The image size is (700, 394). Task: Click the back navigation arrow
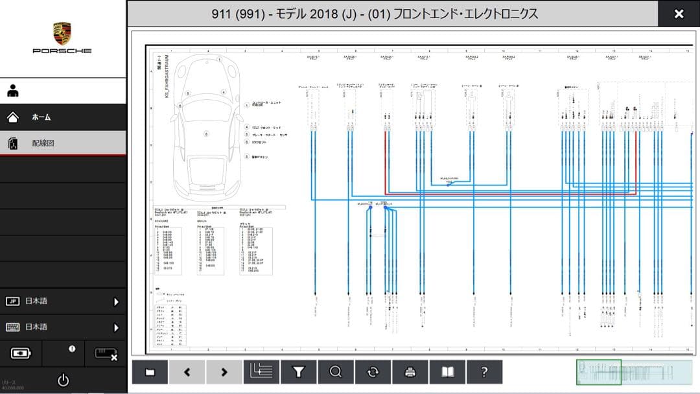(x=186, y=371)
